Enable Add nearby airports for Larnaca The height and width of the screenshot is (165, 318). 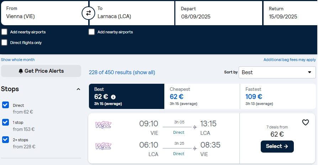click(92, 32)
